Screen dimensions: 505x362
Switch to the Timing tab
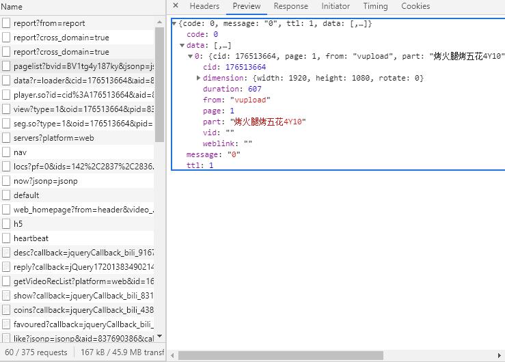375,6
